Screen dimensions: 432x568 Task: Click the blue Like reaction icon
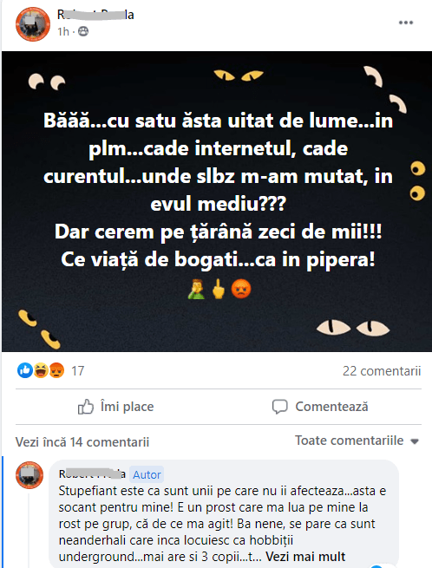pos(25,370)
